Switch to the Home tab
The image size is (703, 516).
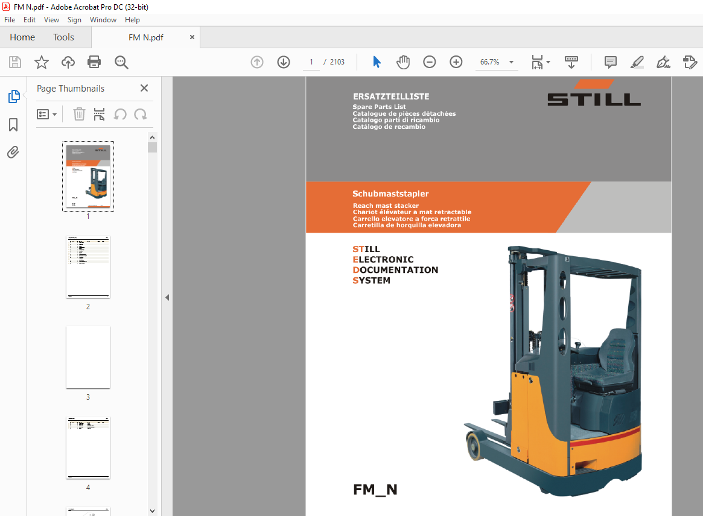pos(22,37)
